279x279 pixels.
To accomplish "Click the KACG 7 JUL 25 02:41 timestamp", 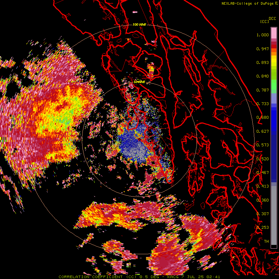I will [193, 277].
